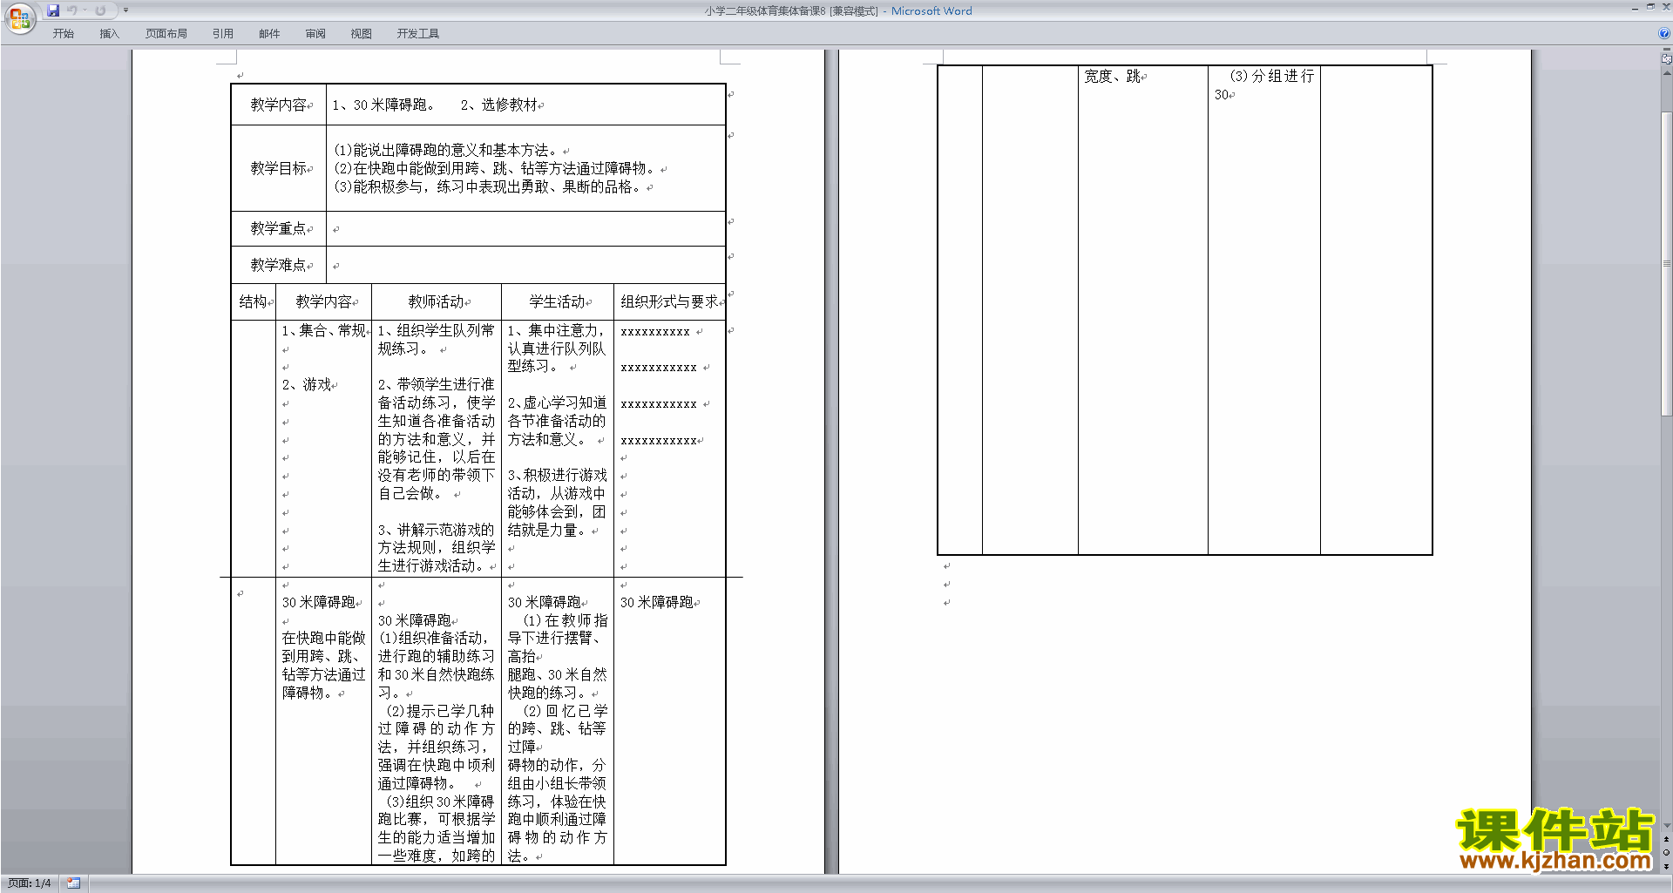Screen dimensions: 1673x893
Task: Click the Undo arrow icon
Action: click(72, 10)
